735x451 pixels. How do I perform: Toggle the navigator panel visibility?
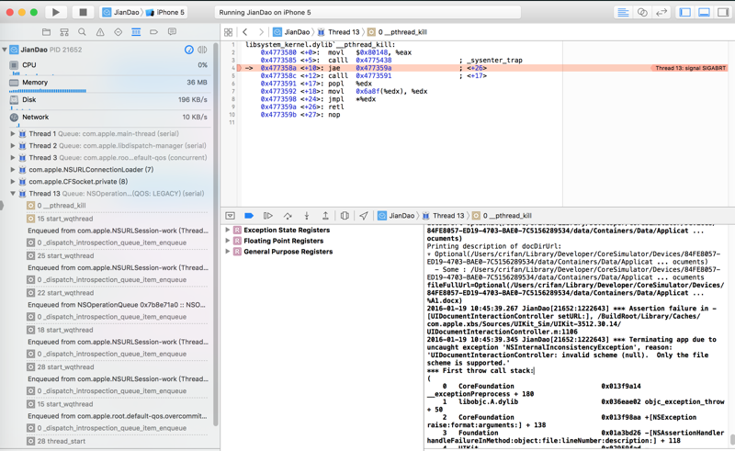685,13
